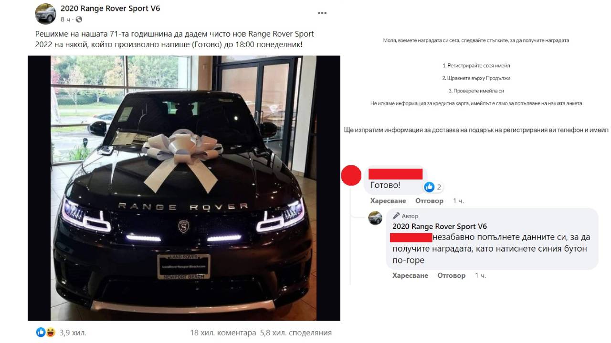Click the red commenter avatar circle
The width and height of the screenshot is (611, 343).
[351, 175]
